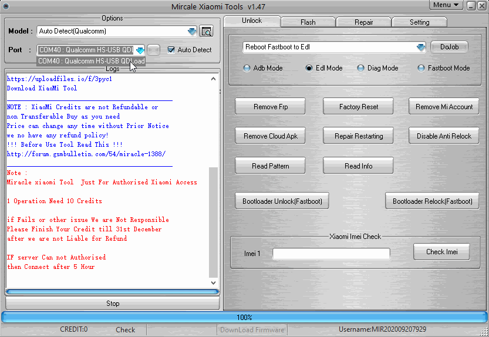Click the logs scroll down arrow
489x337 pixels.
213,283
